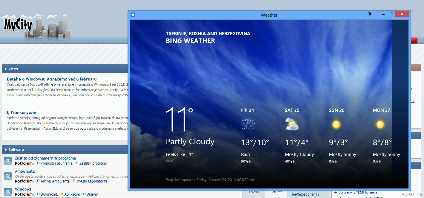Open ThePhilosopher user profile link
This screenshot has height=198, width=424.
point(302,194)
